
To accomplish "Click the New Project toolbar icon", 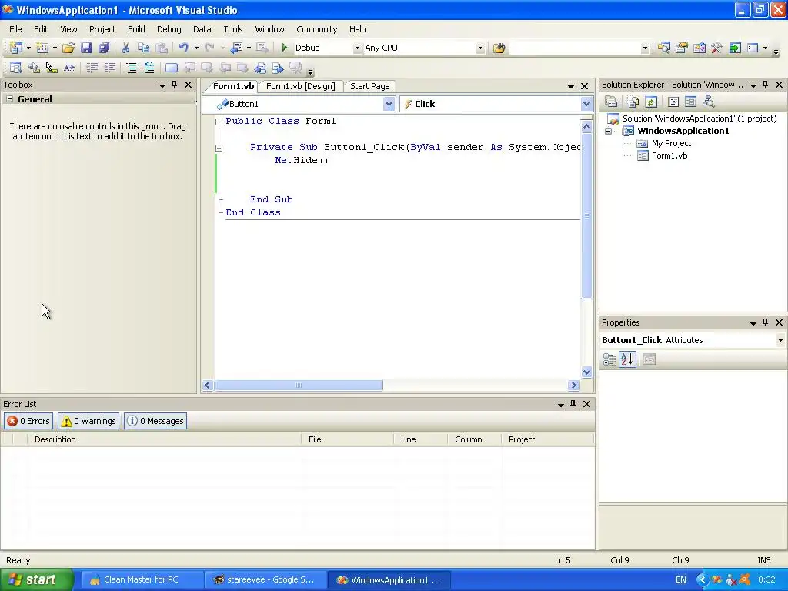I will [x=16, y=48].
